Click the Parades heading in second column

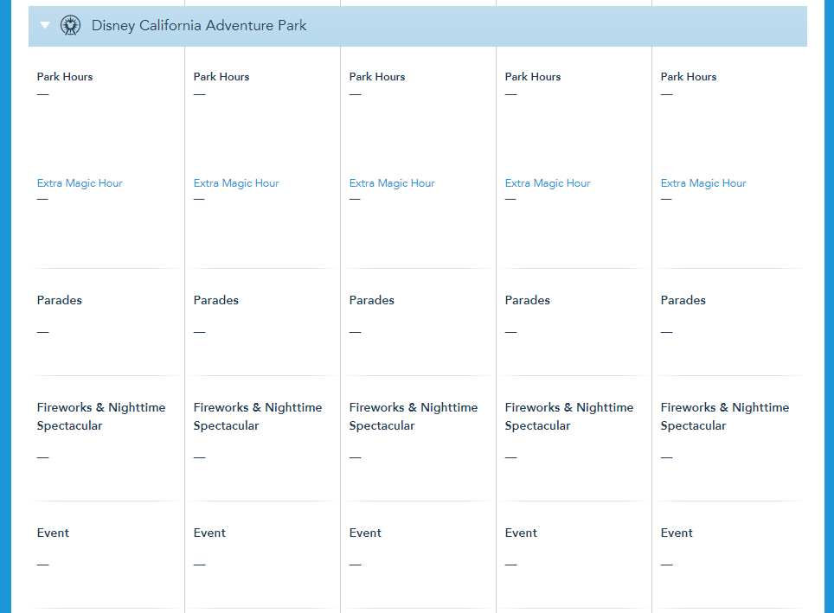(x=216, y=301)
